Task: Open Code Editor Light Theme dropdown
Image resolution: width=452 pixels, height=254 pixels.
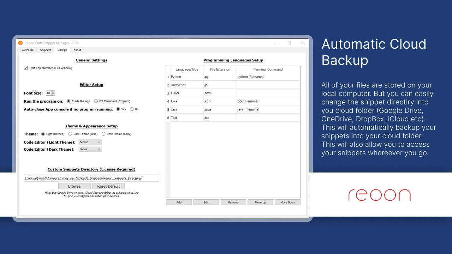Action: [90, 142]
